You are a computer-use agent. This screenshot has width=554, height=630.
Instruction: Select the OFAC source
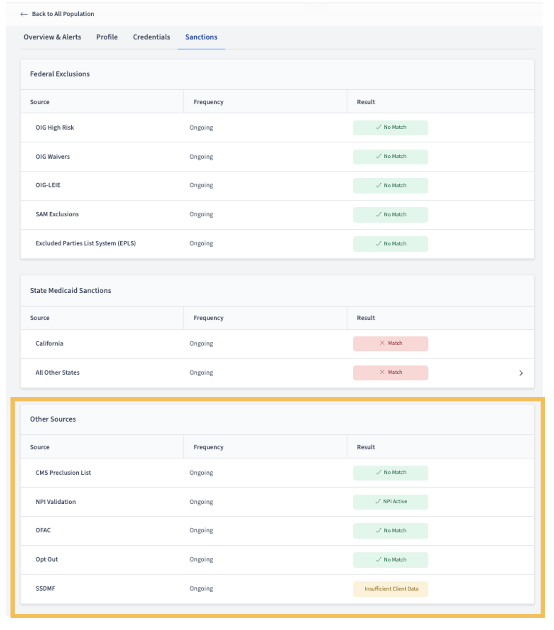click(x=43, y=530)
